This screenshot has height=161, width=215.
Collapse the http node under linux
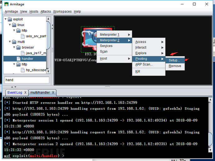[14, 30]
